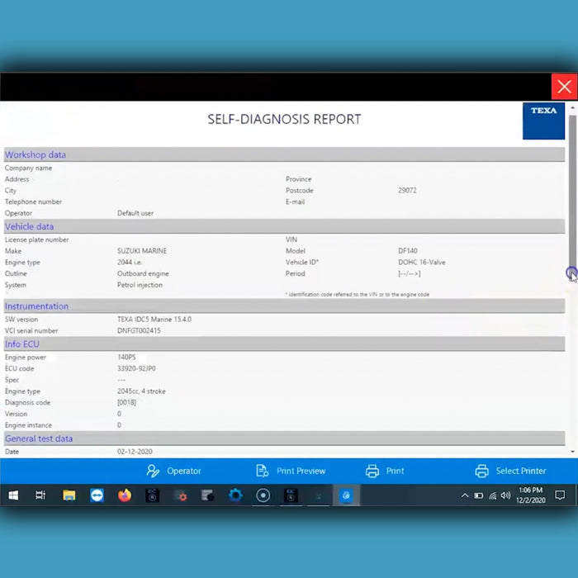
Task: Open the Windows notification center
Action: (560, 495)
